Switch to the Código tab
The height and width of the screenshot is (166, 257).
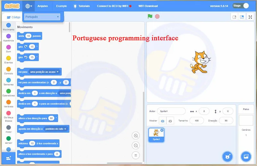13,17
